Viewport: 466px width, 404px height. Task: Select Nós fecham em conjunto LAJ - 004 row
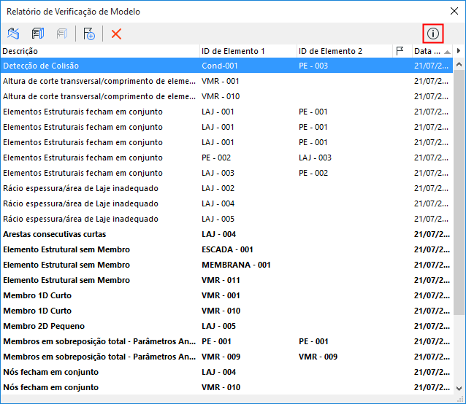coord(226,372)
